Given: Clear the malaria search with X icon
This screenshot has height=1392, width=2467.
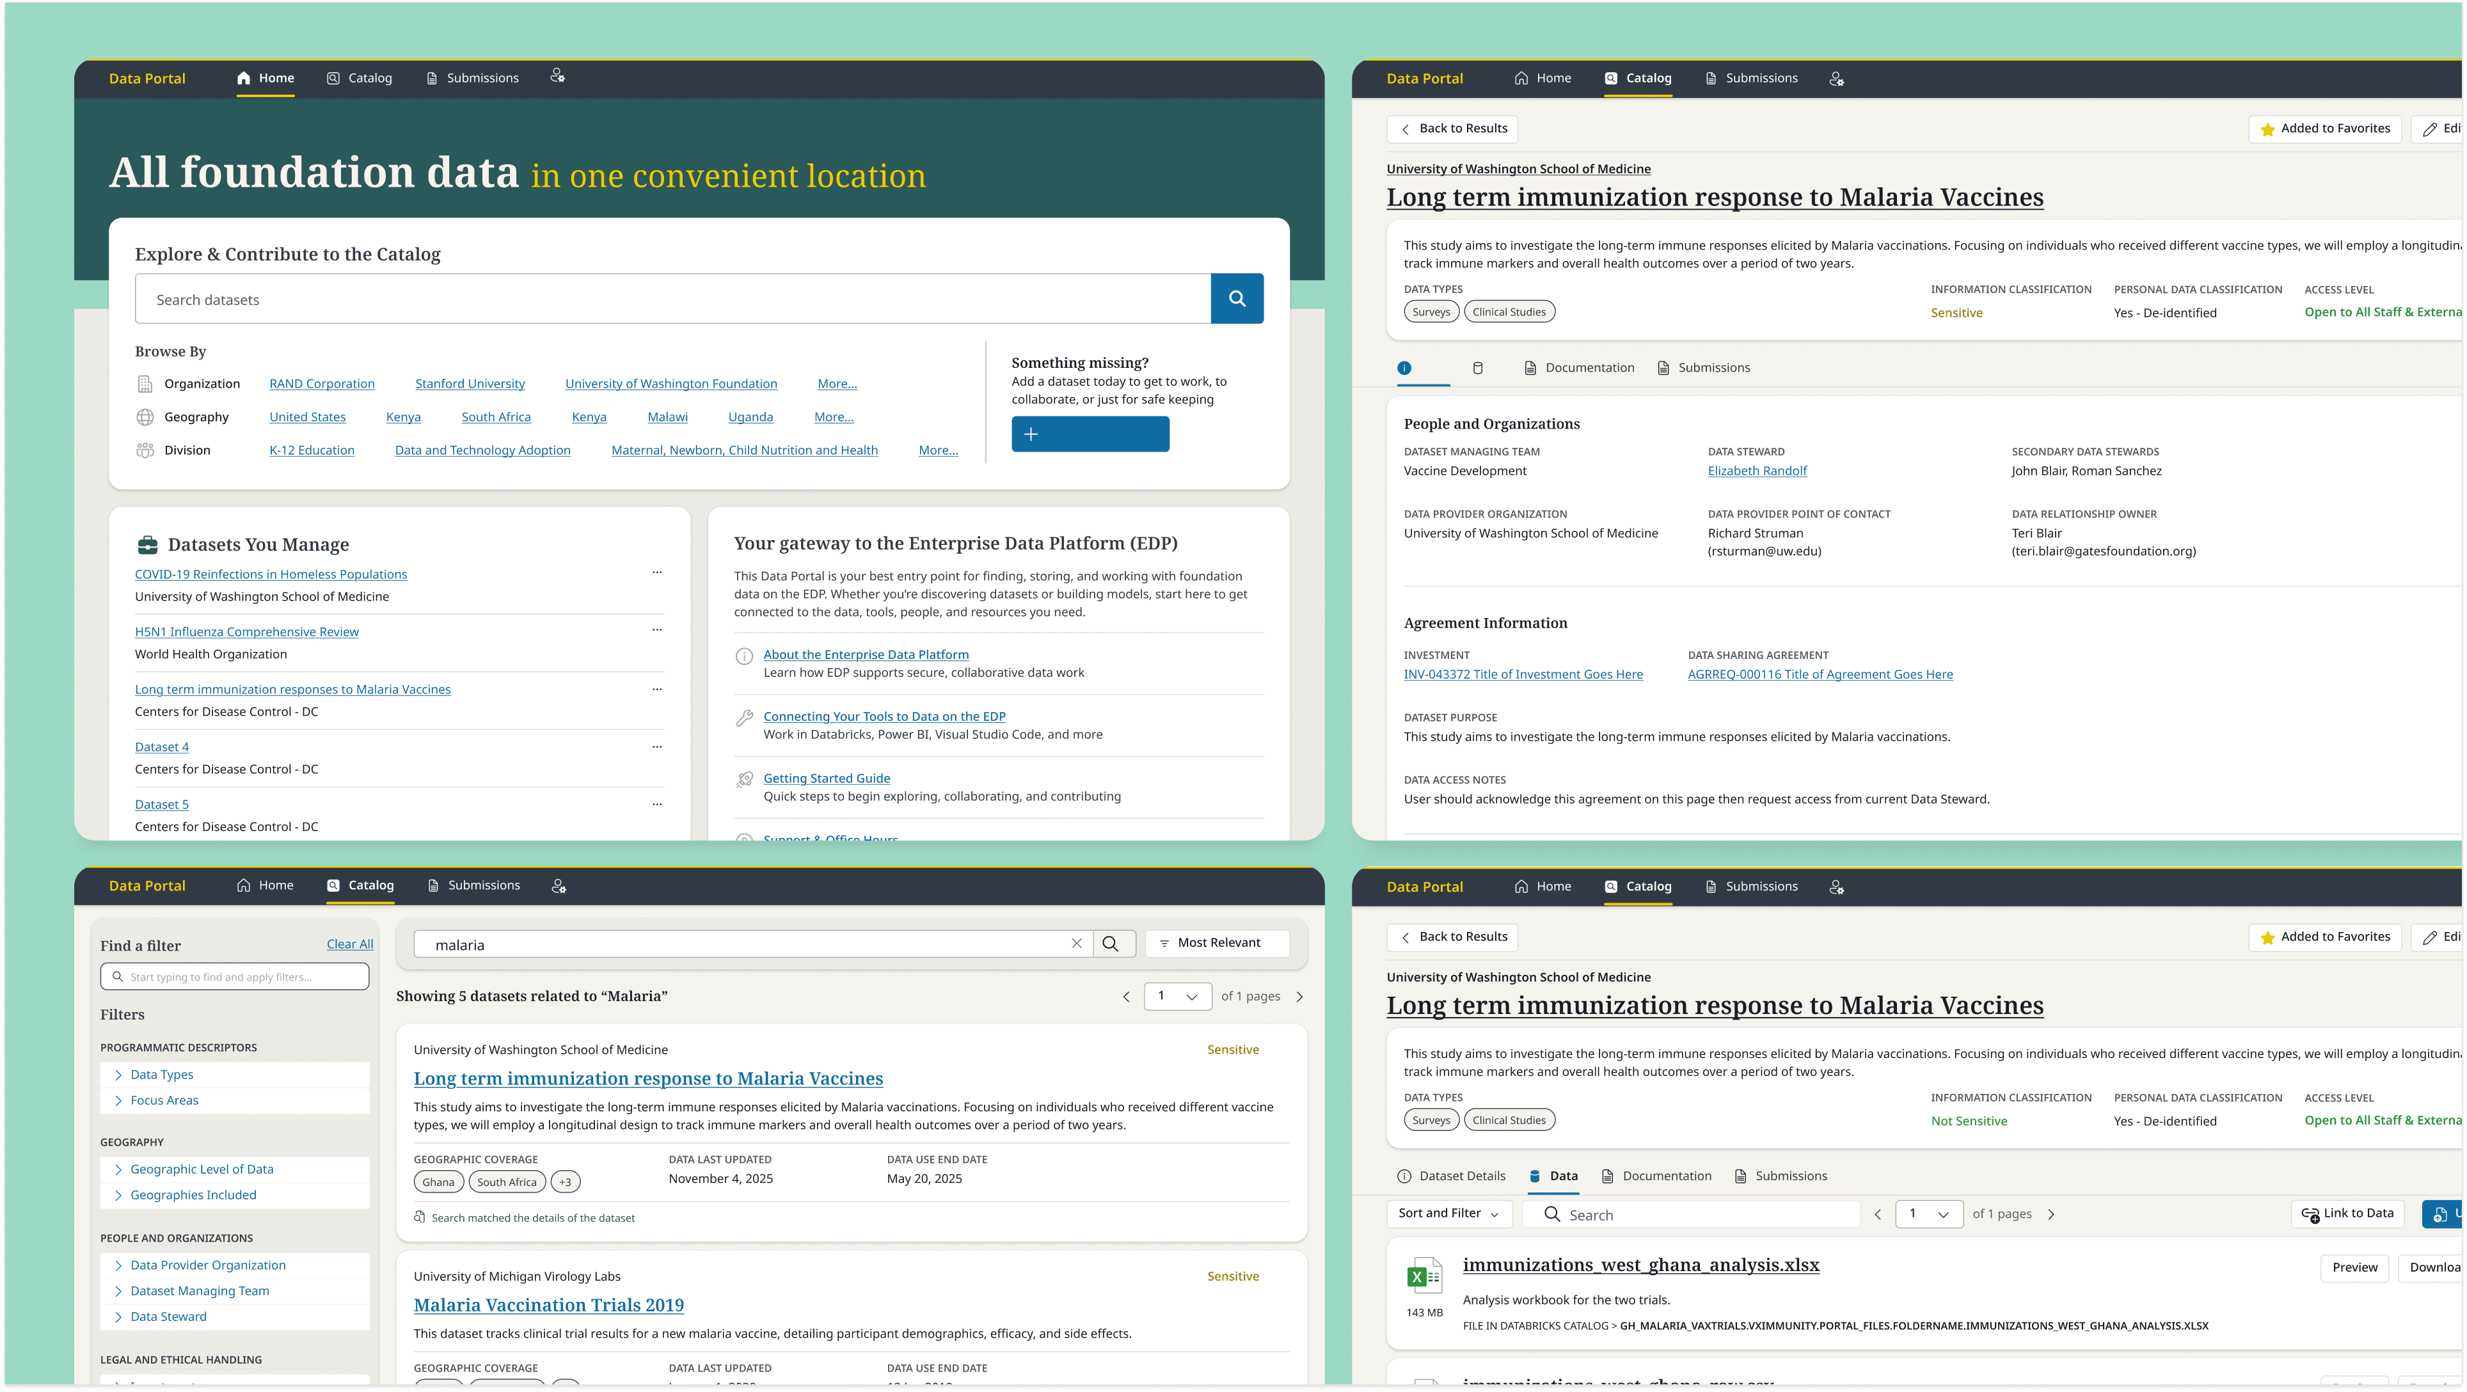Looking at the screenshot, I should pos(1077,944).
